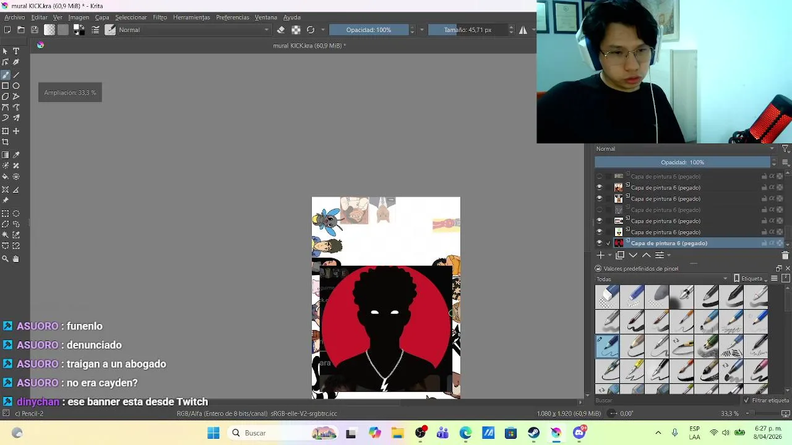Select the Gradient tool

pos(6,155)
